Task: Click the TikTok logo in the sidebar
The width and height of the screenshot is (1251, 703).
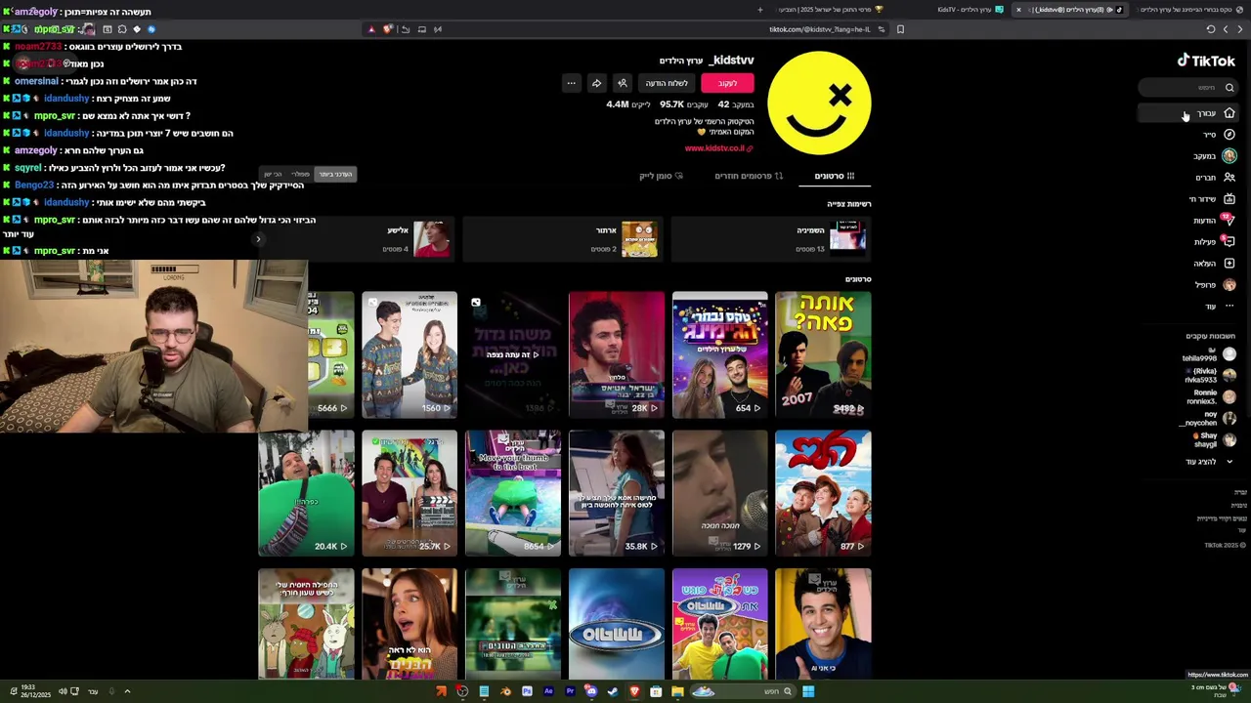Action: click(1205, 61)
